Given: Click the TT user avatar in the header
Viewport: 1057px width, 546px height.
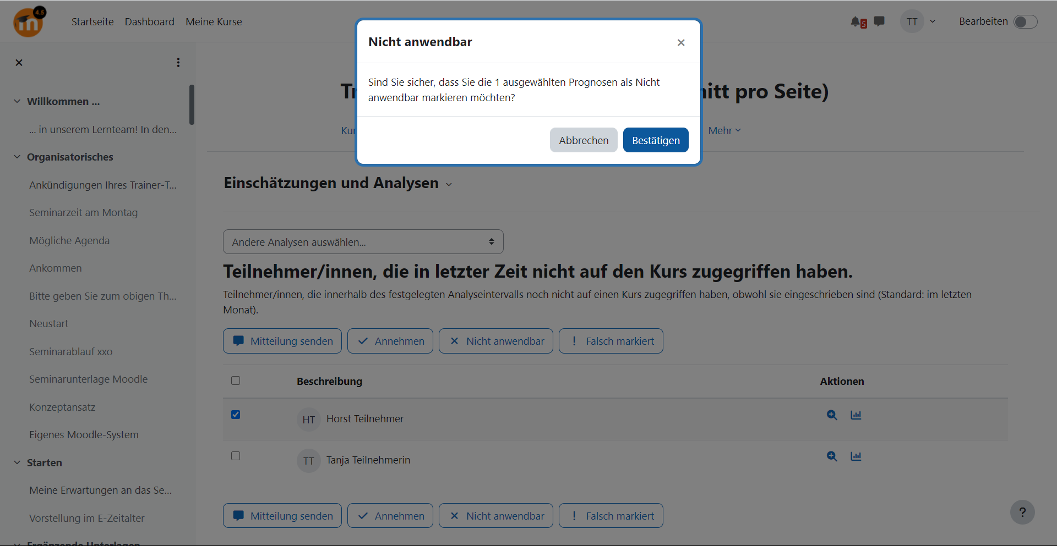Looking at the screenshot, I should (x=912, y=21).
